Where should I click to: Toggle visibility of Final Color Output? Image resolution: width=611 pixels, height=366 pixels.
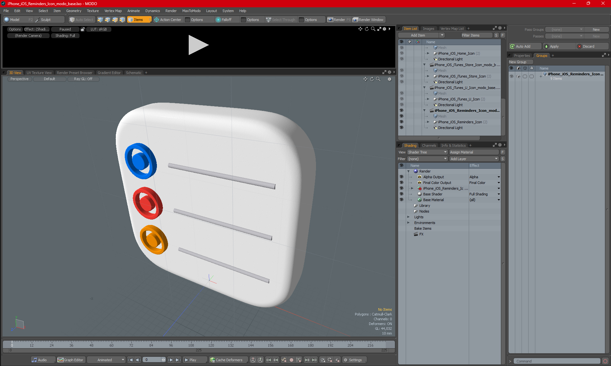coord(401,183)
